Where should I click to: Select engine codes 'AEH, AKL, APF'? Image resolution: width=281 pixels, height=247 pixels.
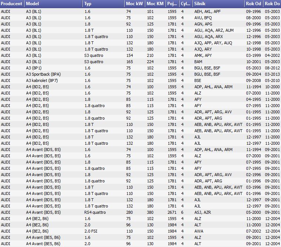(208, 11)
